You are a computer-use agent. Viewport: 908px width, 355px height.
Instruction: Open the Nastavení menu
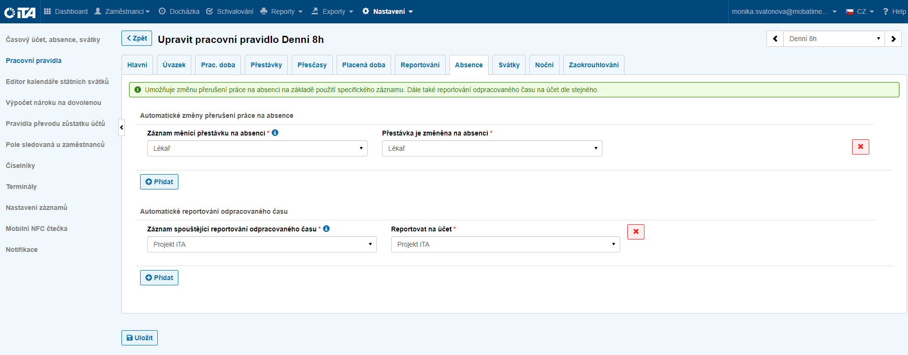click(x=388, y=11)
